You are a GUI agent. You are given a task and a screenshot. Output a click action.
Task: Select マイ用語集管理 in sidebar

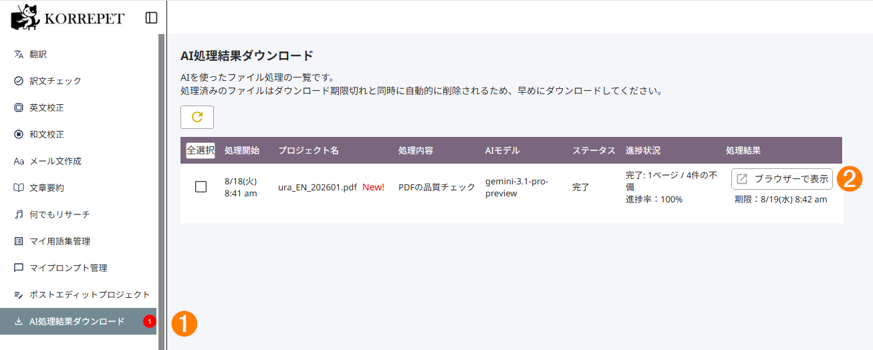click(x=78, y=241)
